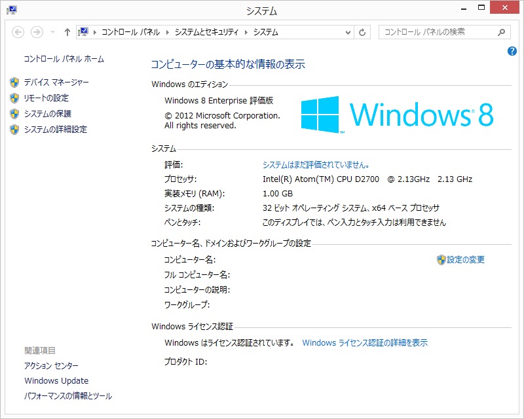Image resolution: width=524 pixels, height=419 pixels.
Task: Click the 32 ビット オペレーティング システム value
Action: pyautogui.click(x=351, y=208)
